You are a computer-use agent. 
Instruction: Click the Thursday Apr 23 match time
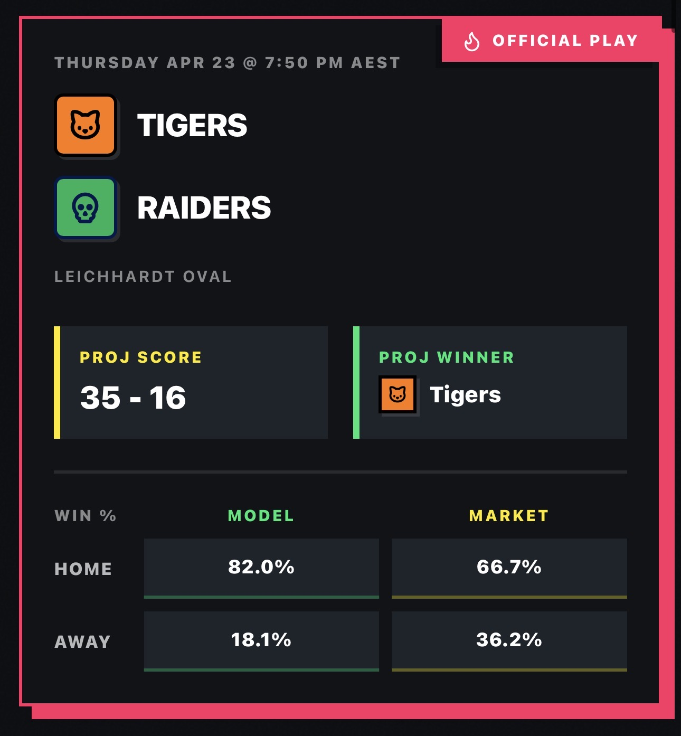228,63
